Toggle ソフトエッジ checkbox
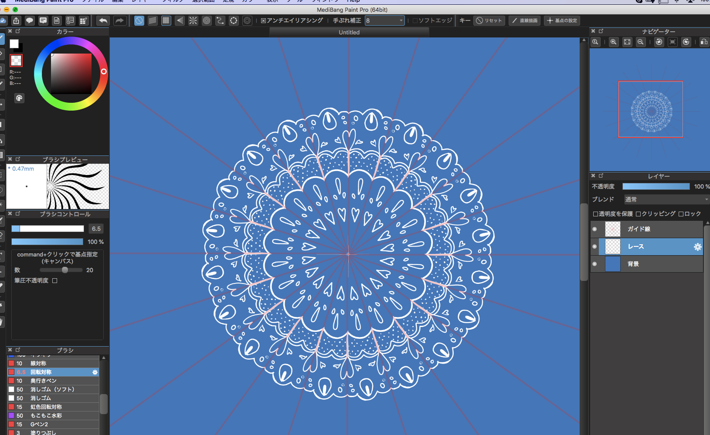 click(x=415, y=20)
